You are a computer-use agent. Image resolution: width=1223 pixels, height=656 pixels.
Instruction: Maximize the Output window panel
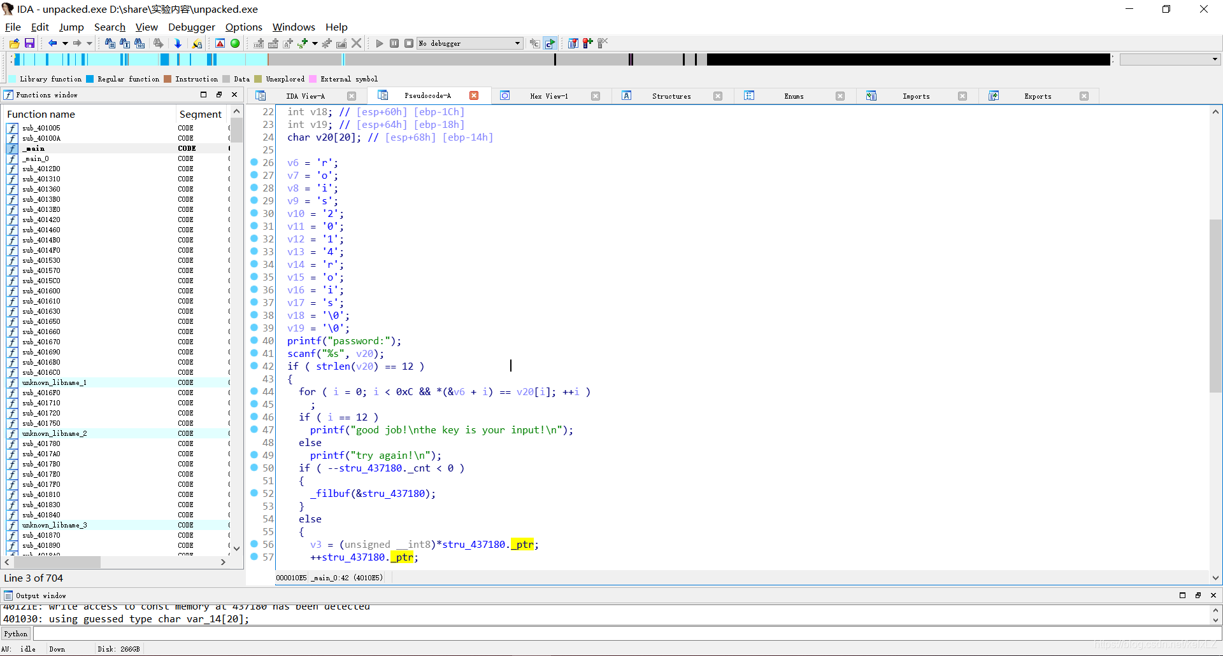tap(1183, 596)
